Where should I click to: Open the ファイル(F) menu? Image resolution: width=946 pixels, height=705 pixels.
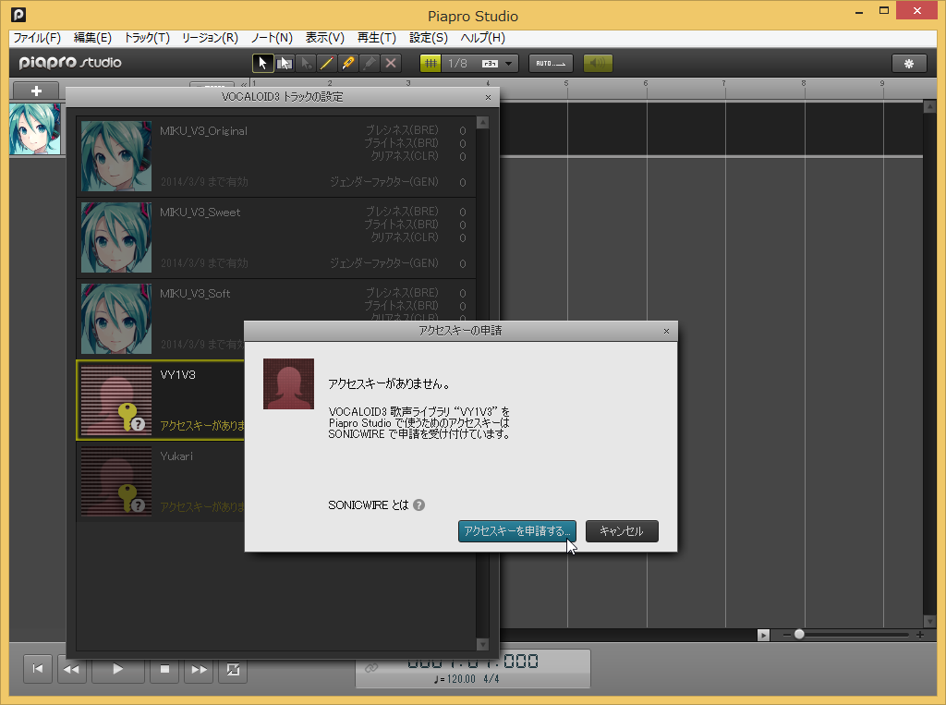[x=37, y=38]
